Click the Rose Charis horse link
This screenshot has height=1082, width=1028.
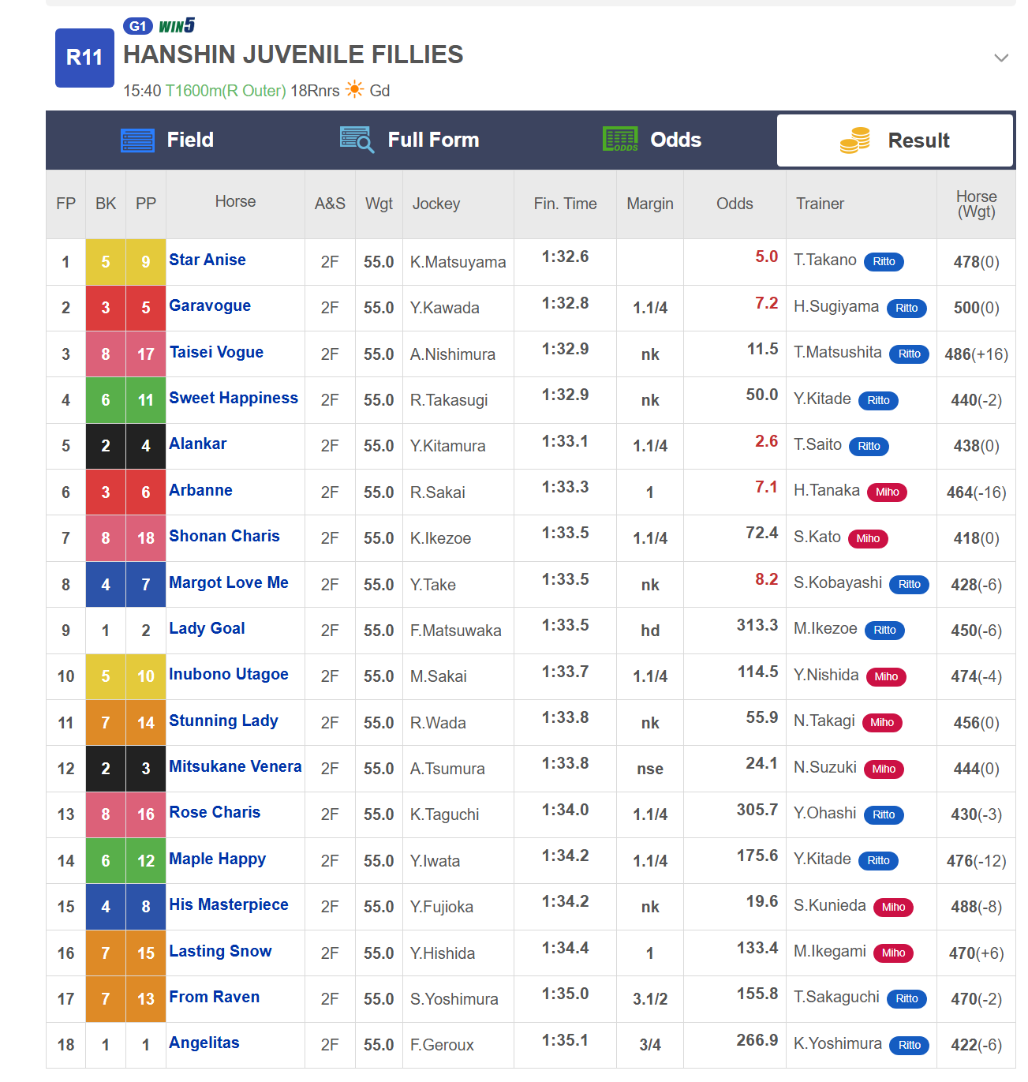tap(215, 812)
